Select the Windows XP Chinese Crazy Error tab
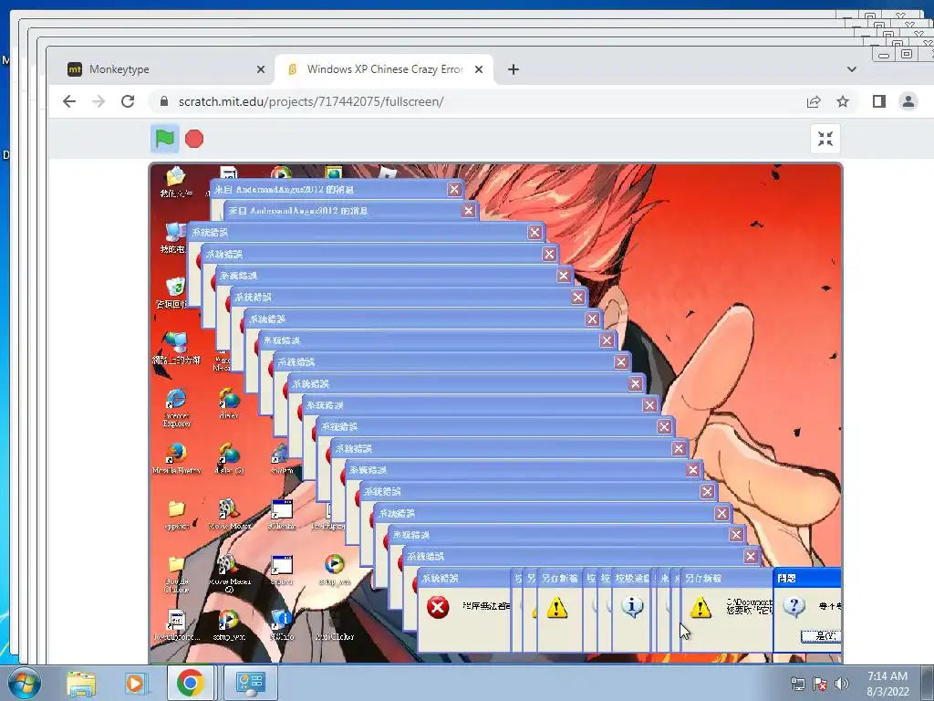This screenshot has width=934, height=701. (384, 69)
